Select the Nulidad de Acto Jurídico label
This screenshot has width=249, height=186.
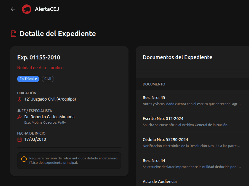40,67
